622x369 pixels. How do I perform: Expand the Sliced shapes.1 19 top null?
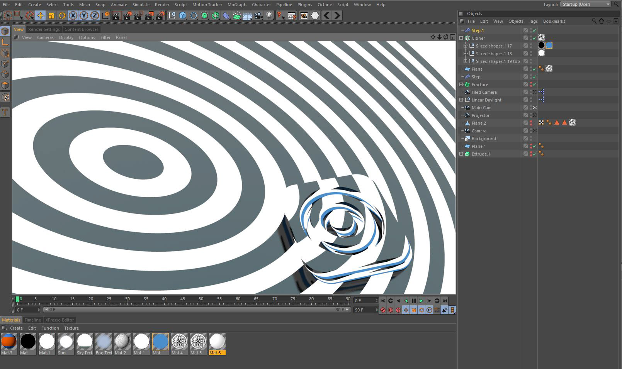click(466, 61)
